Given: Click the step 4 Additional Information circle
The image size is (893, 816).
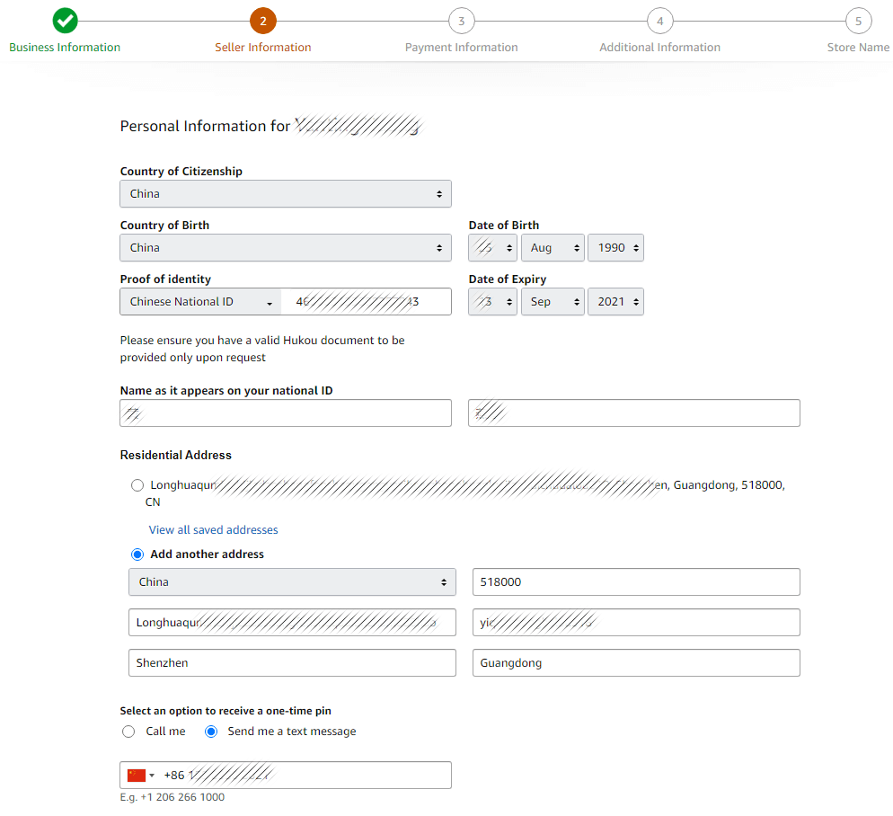Looking at the screenshot, I should pyautogui.click(x=660, y=21).
